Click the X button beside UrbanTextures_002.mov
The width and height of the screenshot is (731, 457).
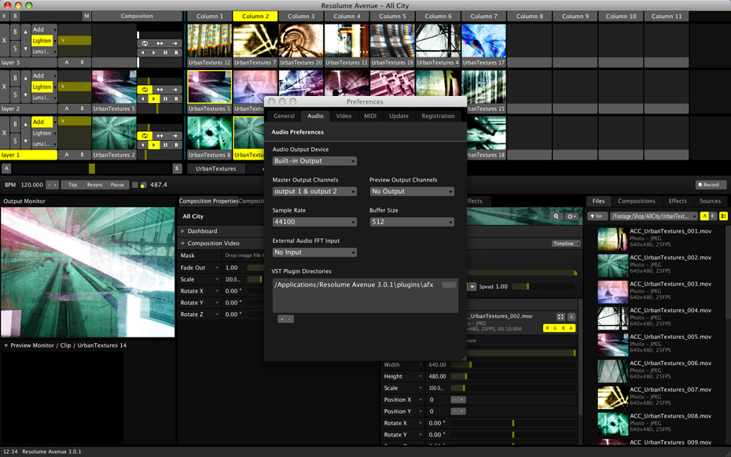click(x=571, y=317)
